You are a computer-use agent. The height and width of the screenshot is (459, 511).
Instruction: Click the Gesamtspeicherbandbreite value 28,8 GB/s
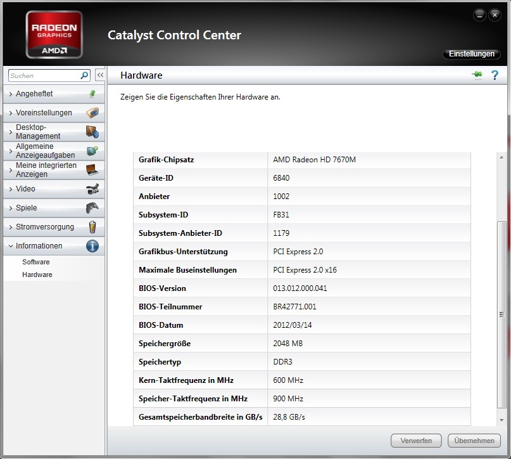point(289,417)
